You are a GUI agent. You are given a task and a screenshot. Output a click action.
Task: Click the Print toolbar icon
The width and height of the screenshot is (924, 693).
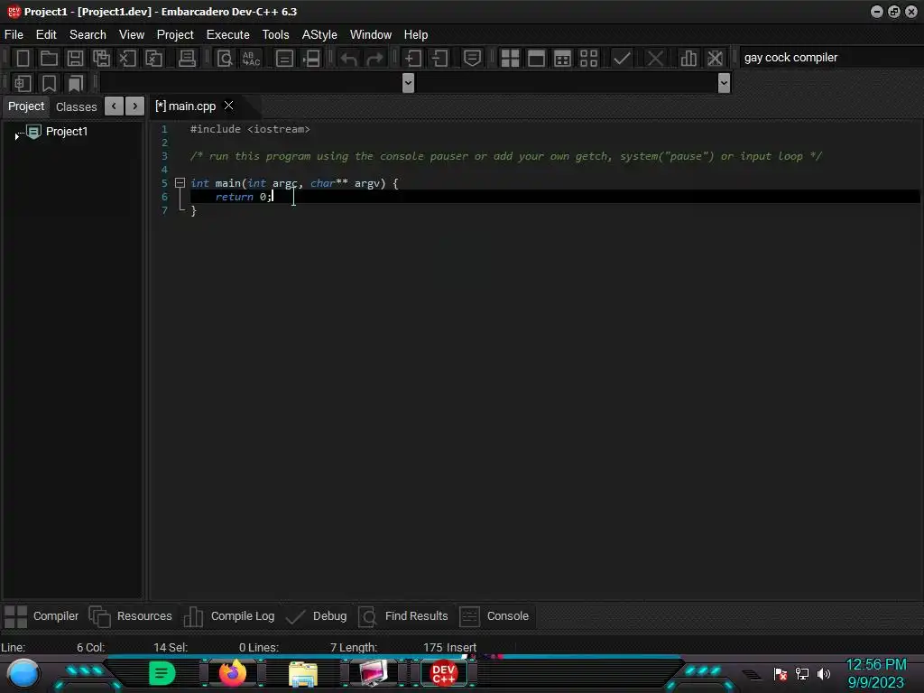187,59
